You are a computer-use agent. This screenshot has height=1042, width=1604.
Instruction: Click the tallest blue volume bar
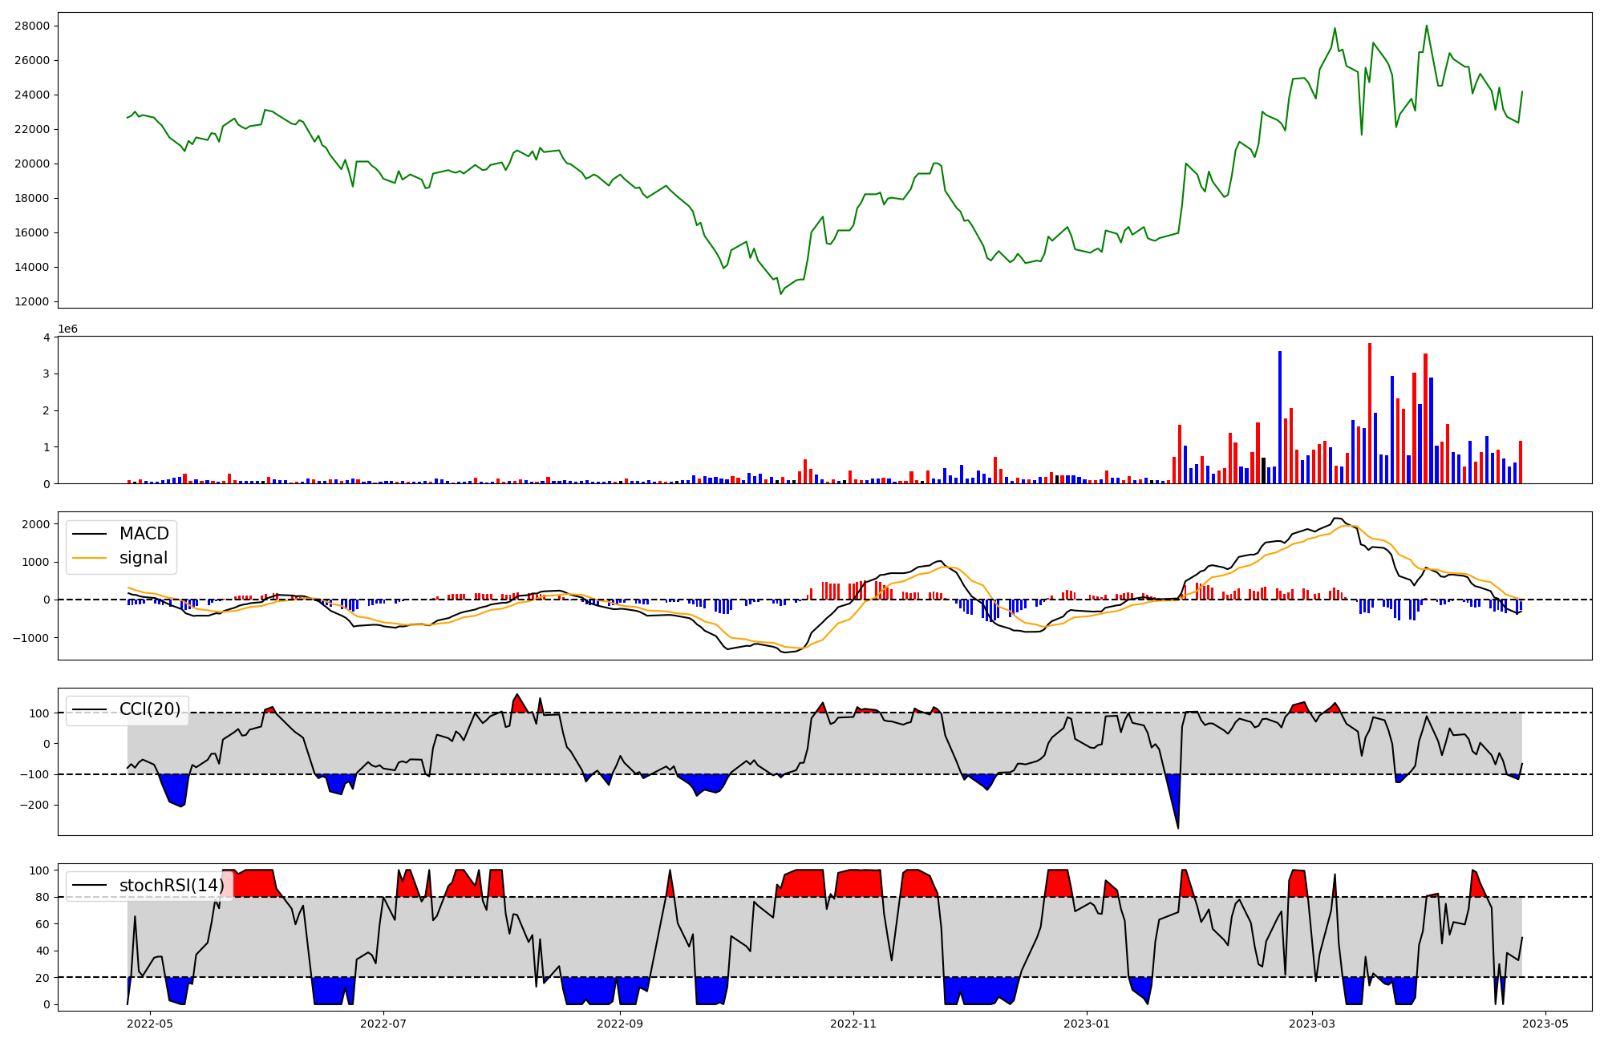[1280, 417]
